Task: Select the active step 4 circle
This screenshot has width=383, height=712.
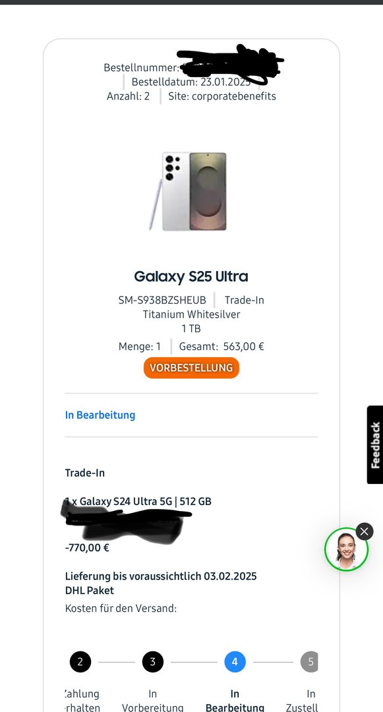Action: 235,662
